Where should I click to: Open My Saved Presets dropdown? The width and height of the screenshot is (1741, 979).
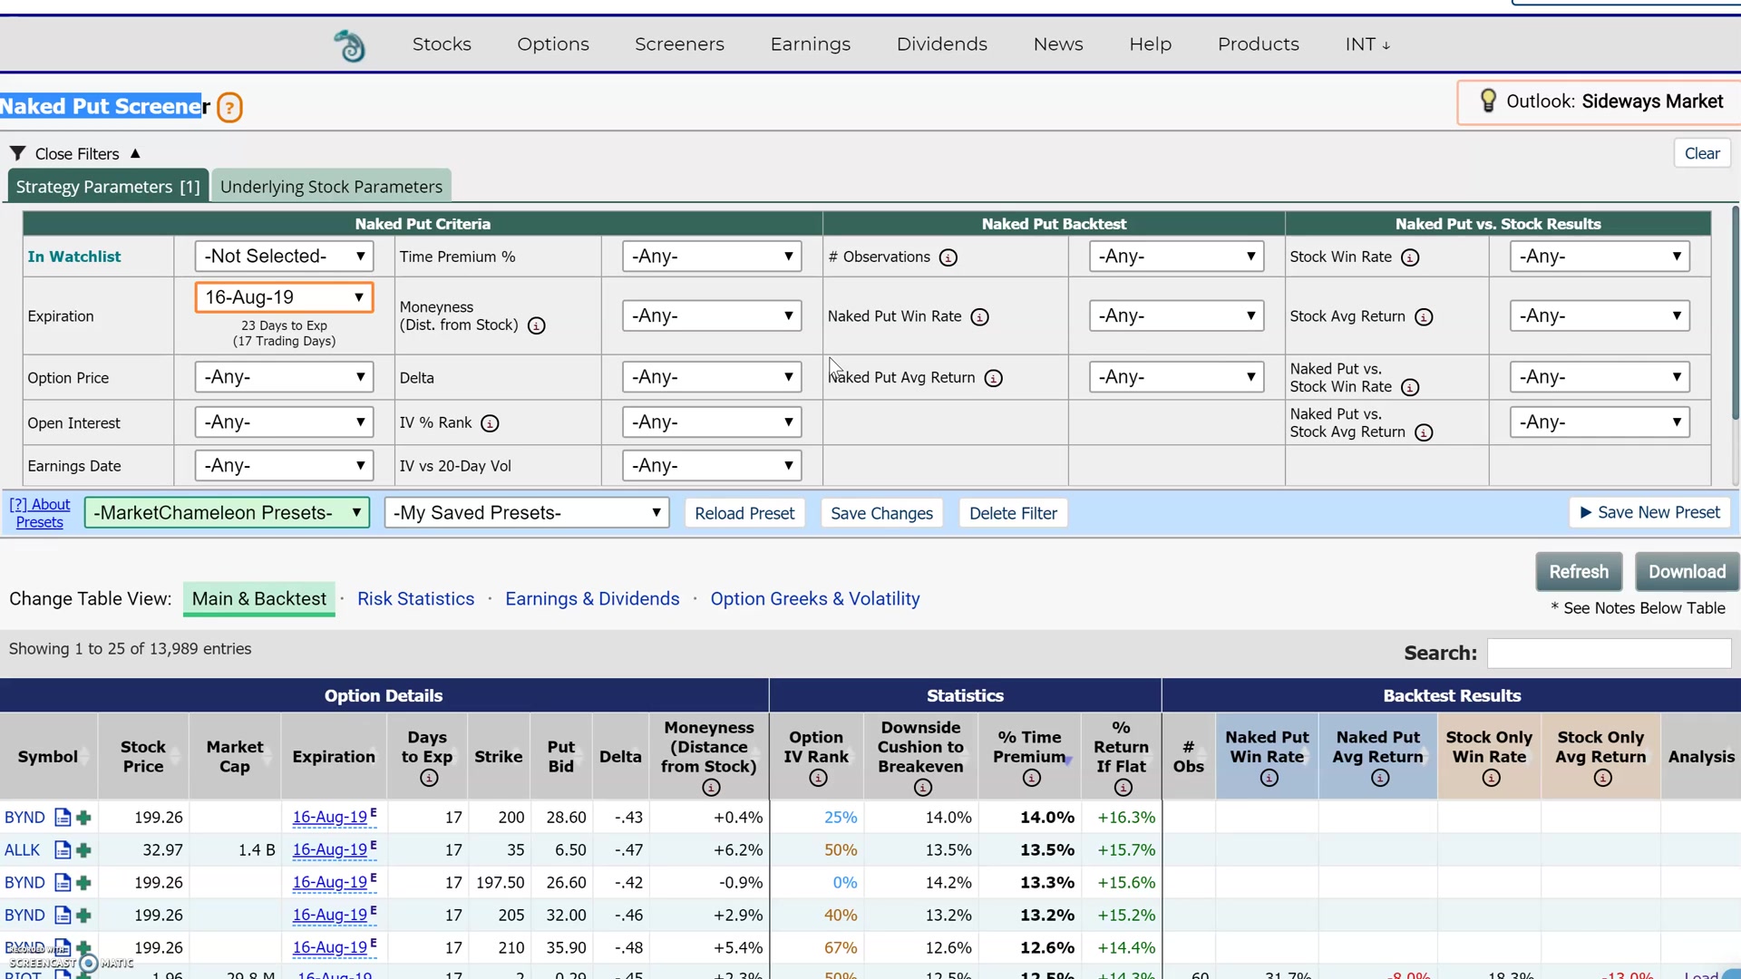[x=527, y=513]
